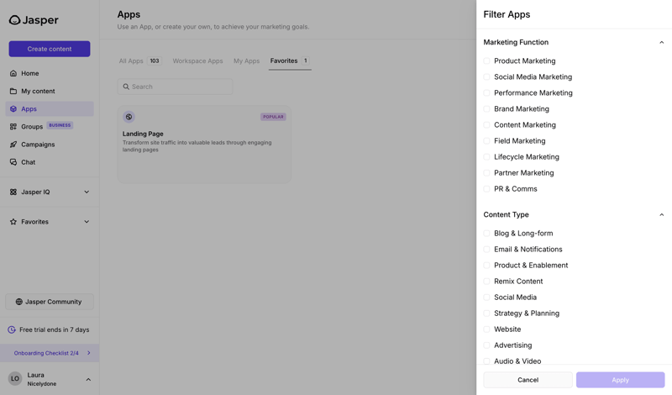Click the Jasper logo
672x395 pixels.
34,20
